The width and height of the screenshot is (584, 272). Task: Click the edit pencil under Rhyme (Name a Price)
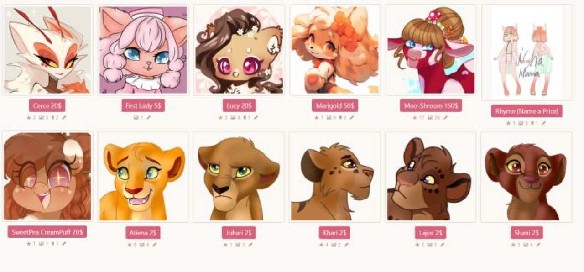tap(543, 123)
